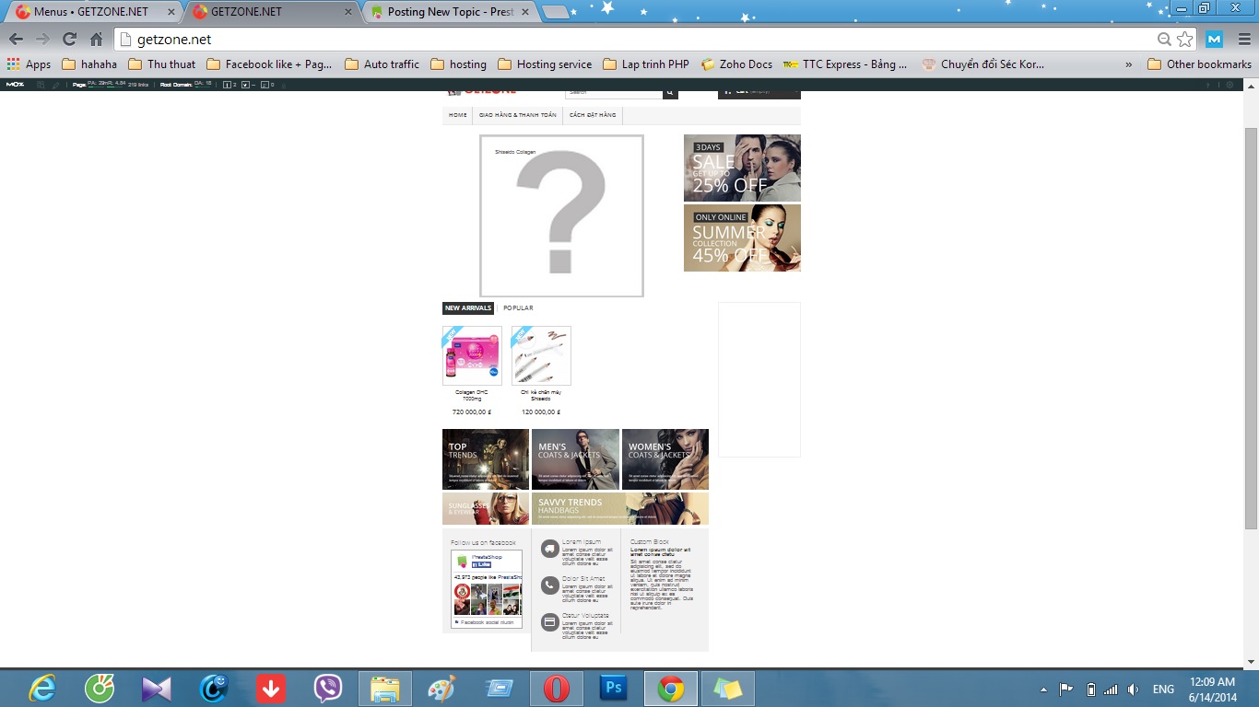Click the page vertical scrollbar thumb

[x=1251, y=329]
